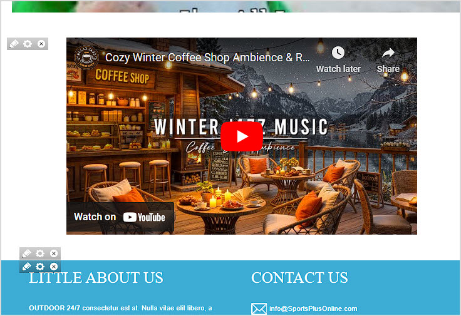Click the X icon in the light gray toolbar above the footer

coord(54,253)
